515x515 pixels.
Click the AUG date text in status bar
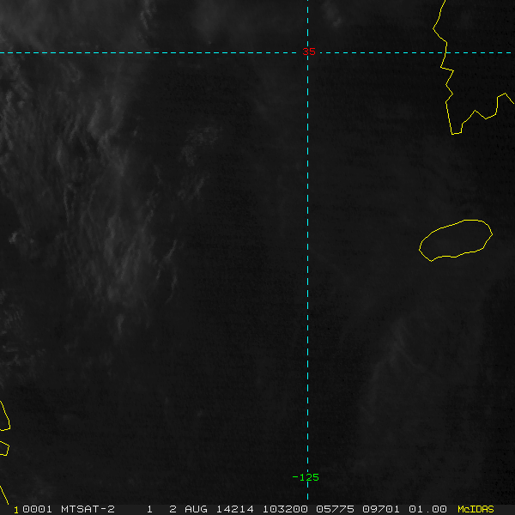(x=196, y=509)
